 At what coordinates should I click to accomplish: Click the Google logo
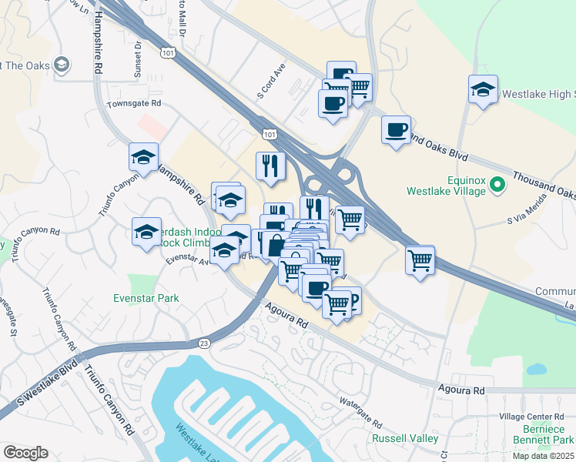point(25,453)
